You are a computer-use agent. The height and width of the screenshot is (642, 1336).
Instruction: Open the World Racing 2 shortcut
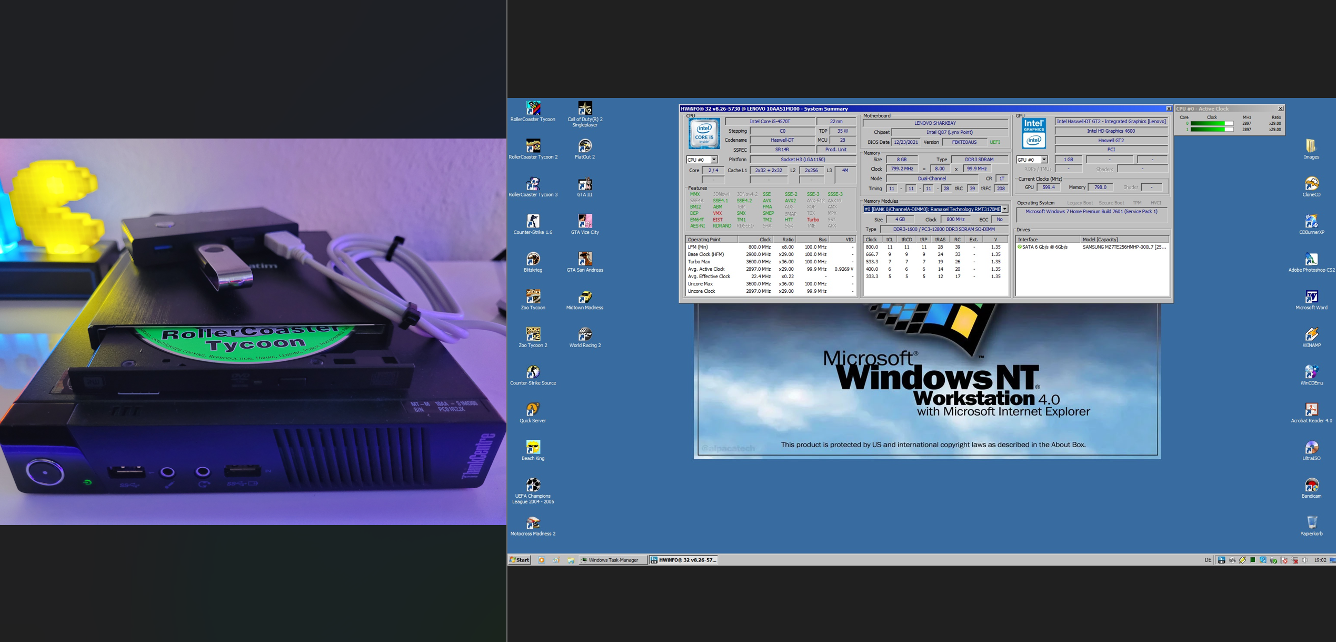[x=585, y=338]
